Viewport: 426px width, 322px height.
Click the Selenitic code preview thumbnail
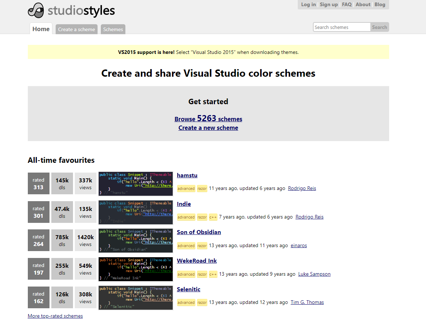tap(135, 297)
